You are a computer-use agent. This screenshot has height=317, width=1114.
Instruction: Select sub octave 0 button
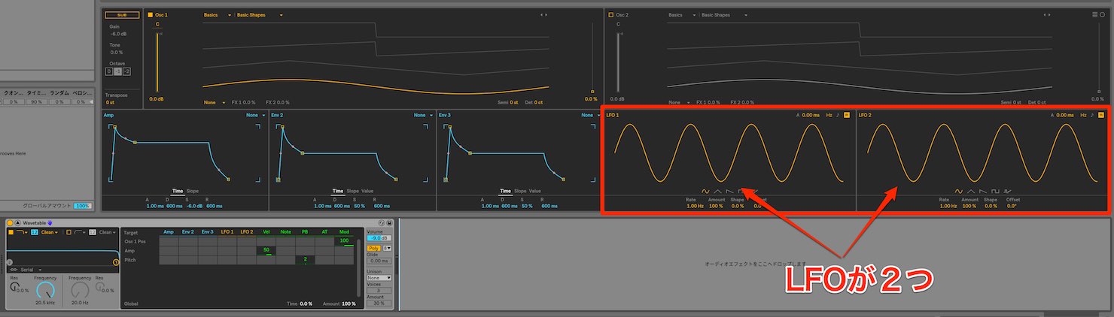108,71
